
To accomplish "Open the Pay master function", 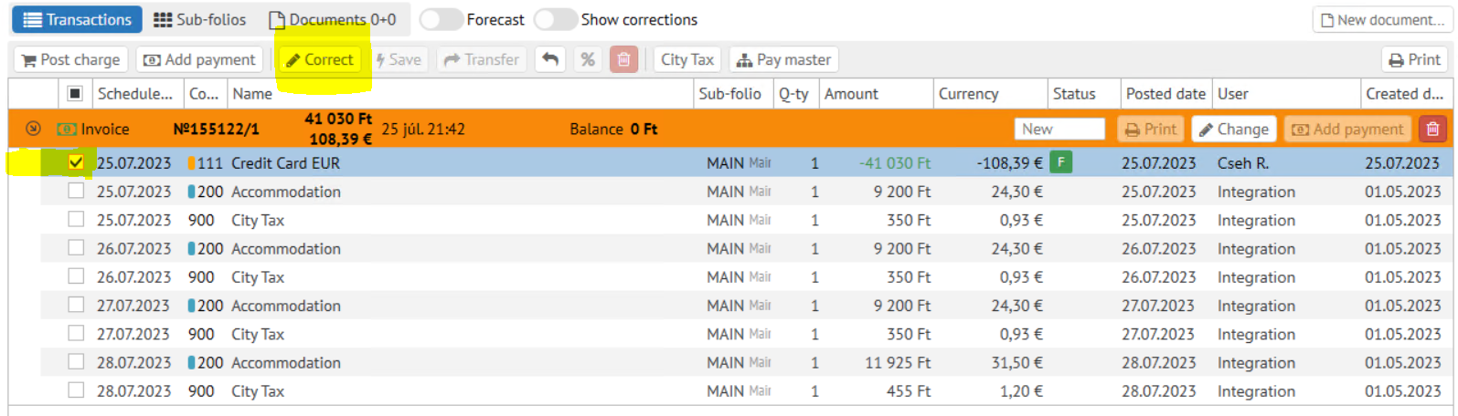I will click(x=783, y=59).
